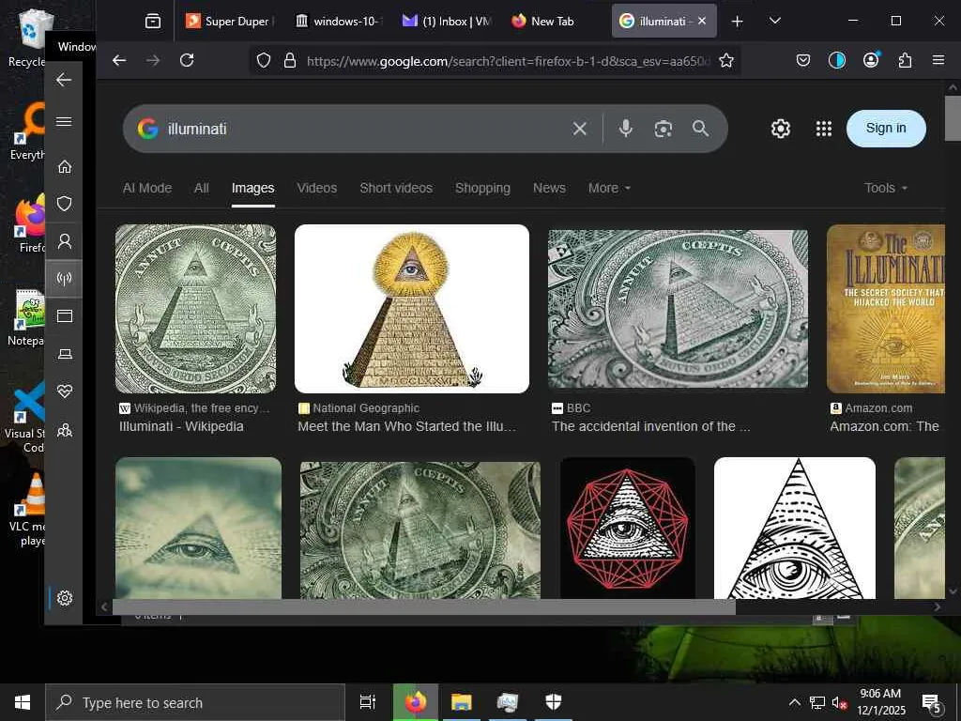Select the AI Mode search tab

[x=147, y=188]
